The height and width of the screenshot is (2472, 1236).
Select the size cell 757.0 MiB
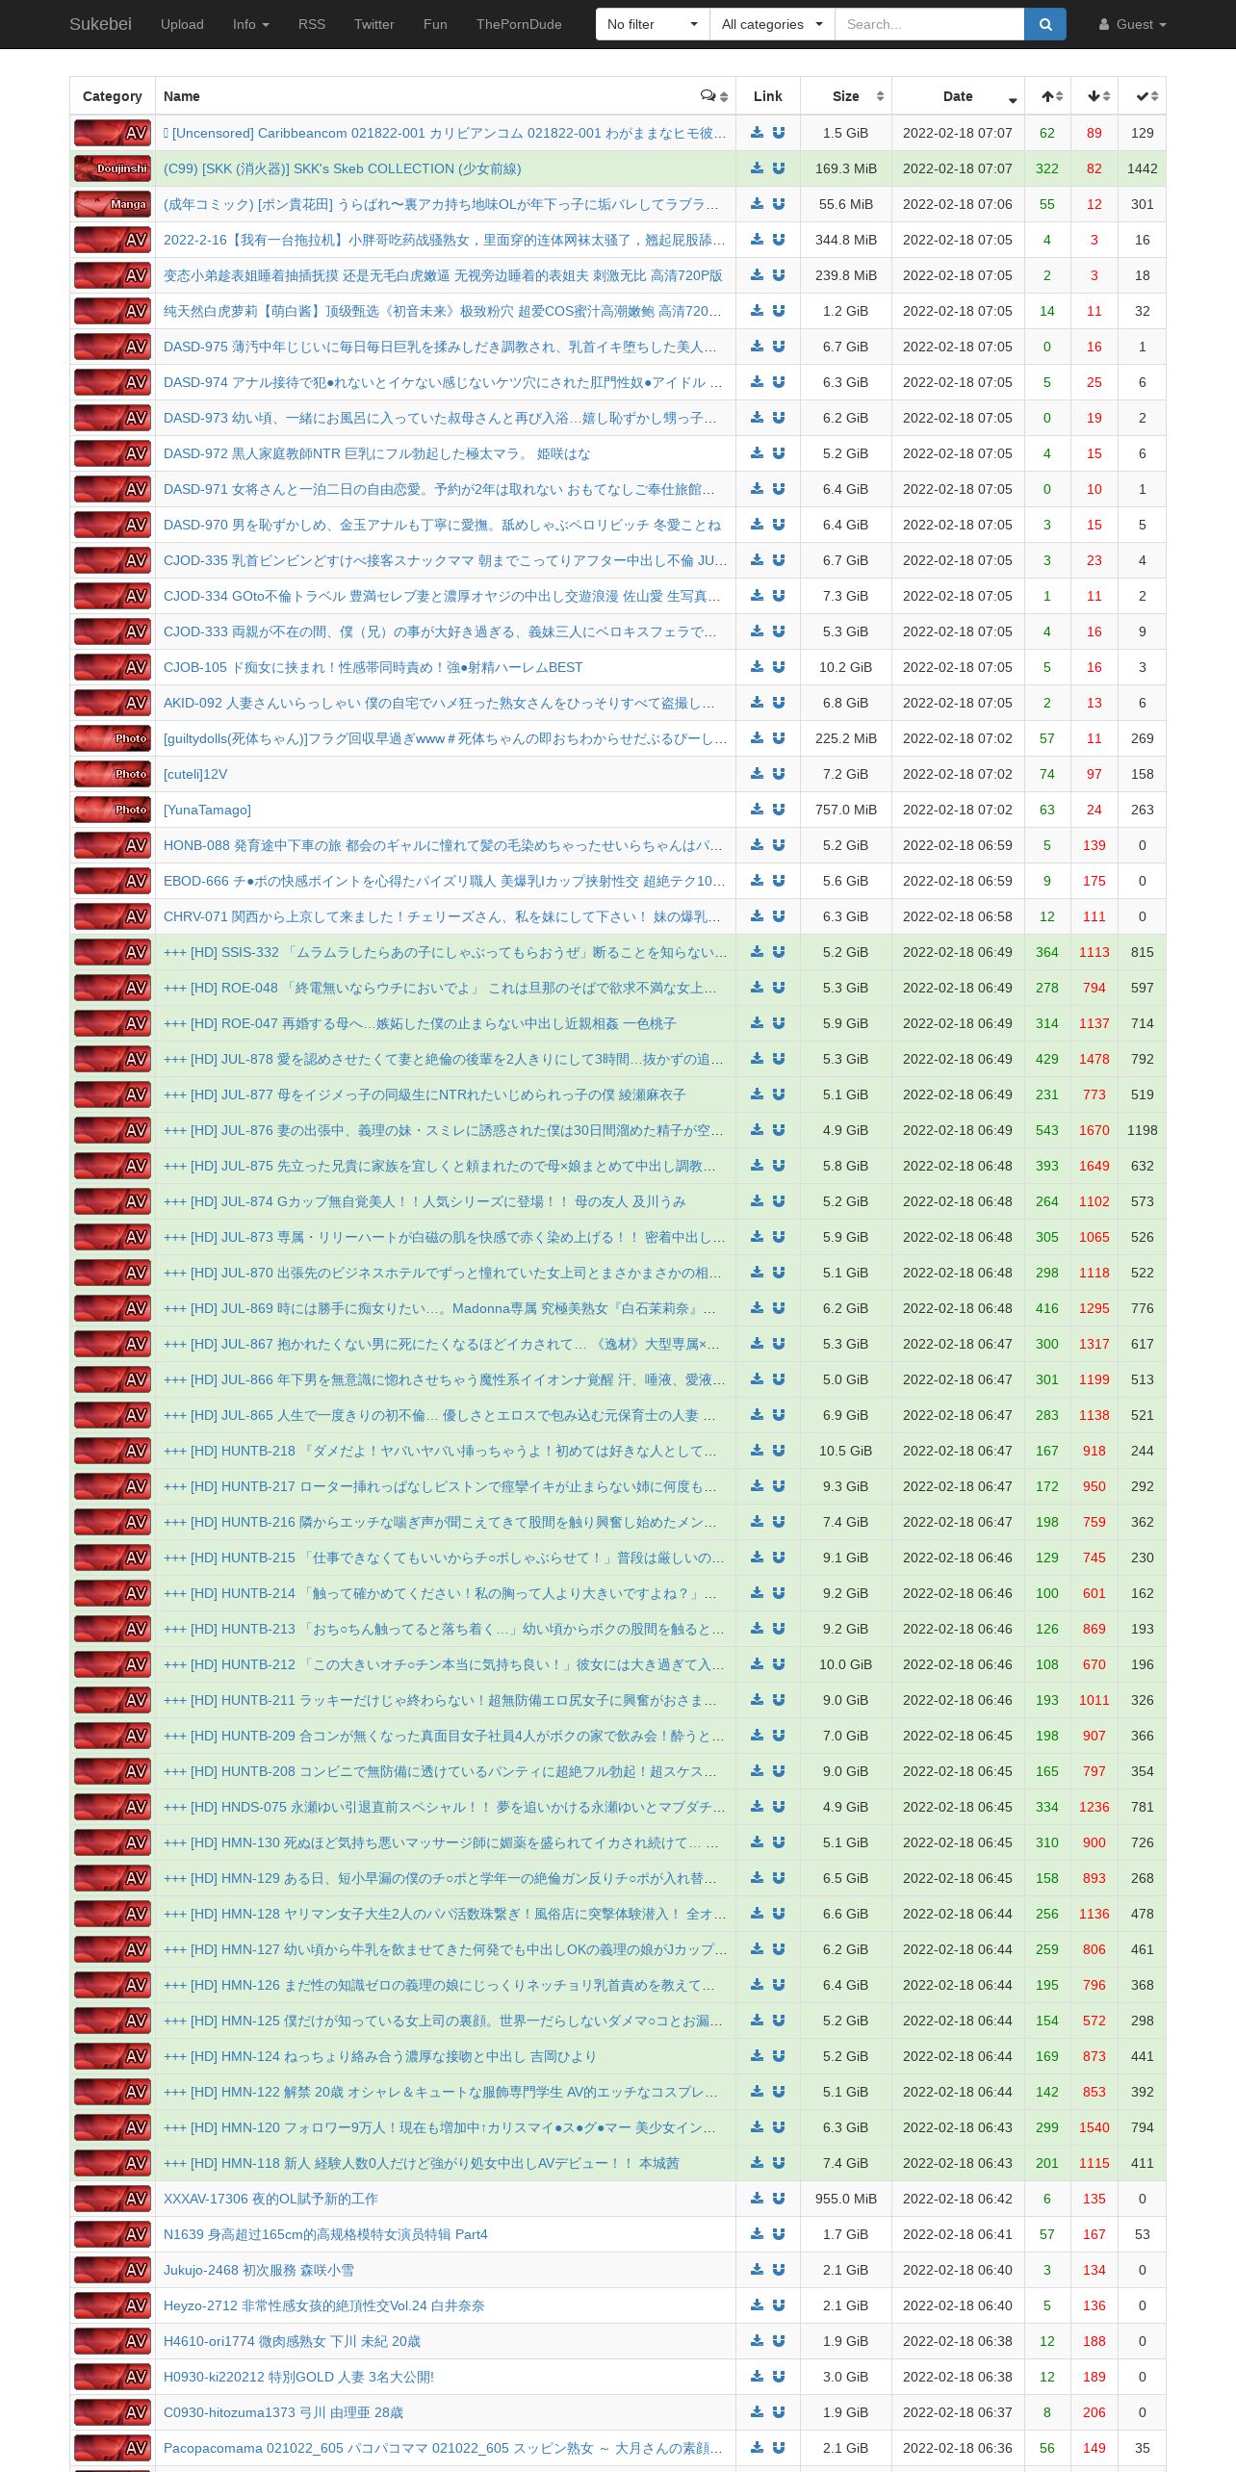click(x=846, y=810)
